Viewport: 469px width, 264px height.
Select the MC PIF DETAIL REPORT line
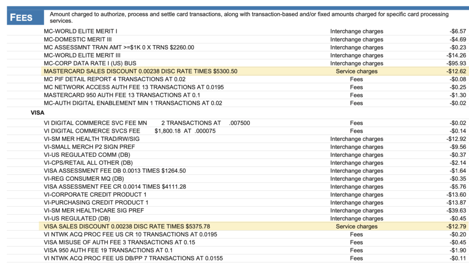point(109,79)
